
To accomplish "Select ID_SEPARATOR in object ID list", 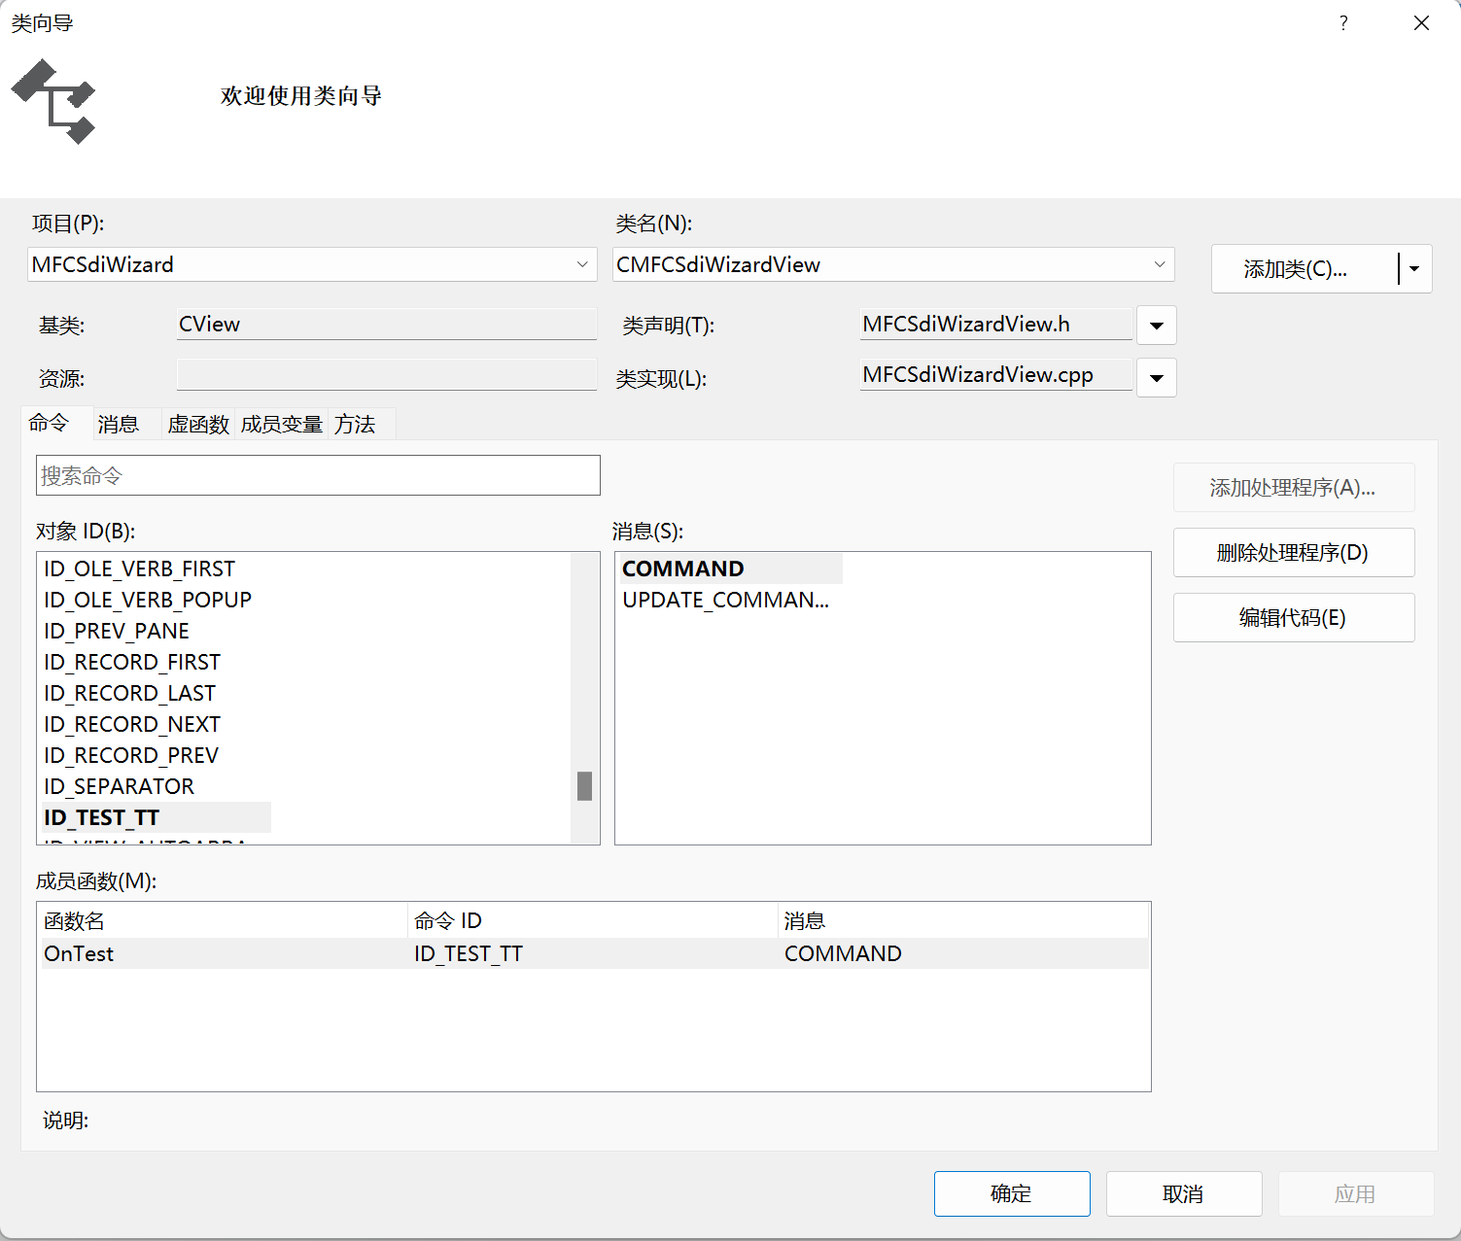I will click(x=119, y=786).
